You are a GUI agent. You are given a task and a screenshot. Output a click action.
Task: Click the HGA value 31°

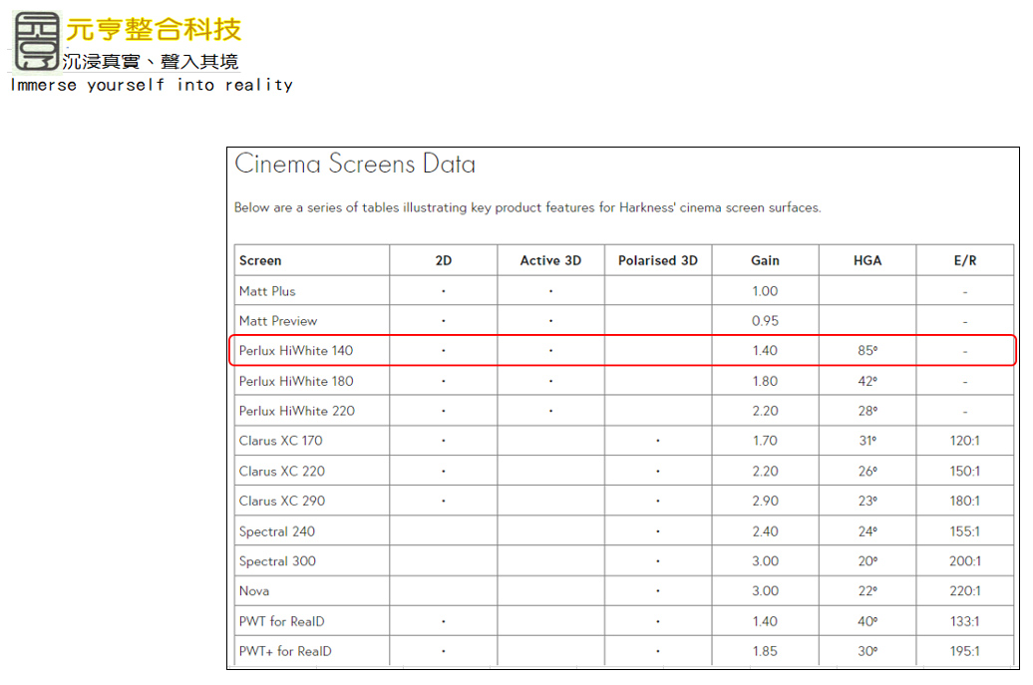point(867,441)
